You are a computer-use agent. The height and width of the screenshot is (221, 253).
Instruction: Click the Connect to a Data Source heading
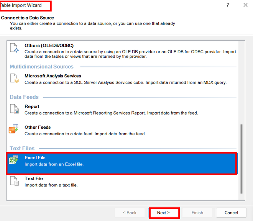tap(28, 18)
